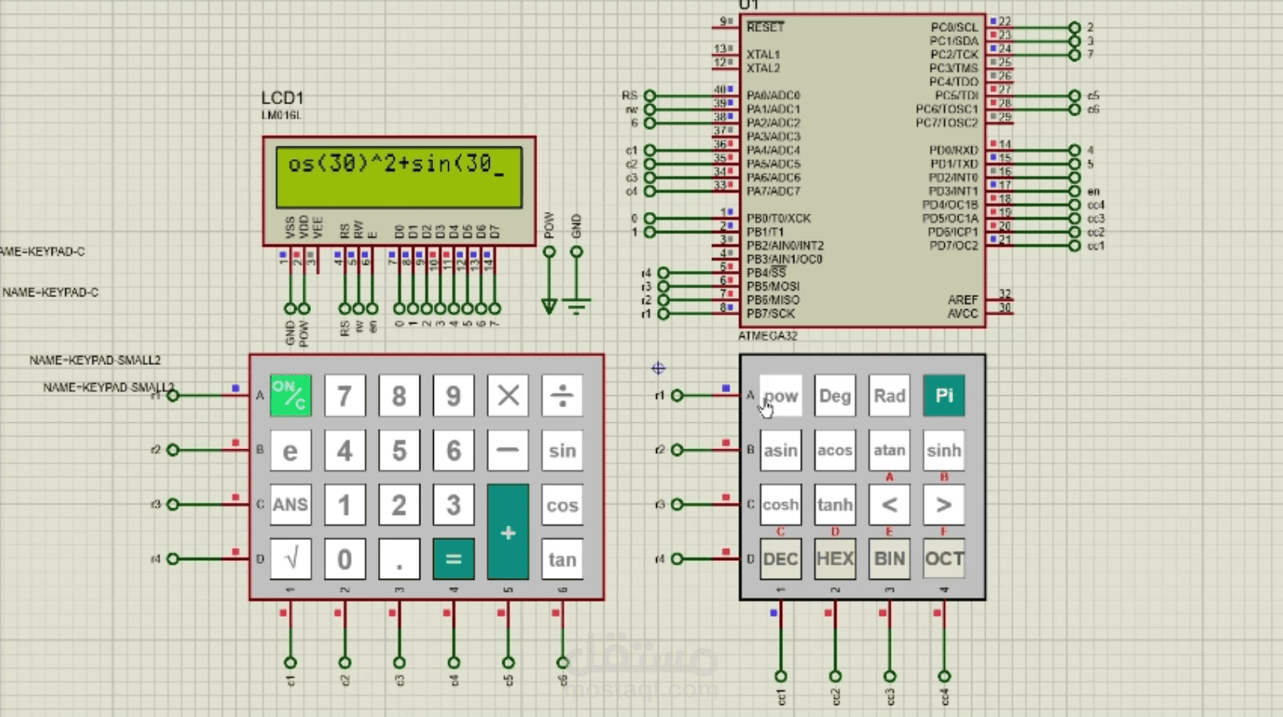Tap the 2 key on the keypad

tap(399, 504)
